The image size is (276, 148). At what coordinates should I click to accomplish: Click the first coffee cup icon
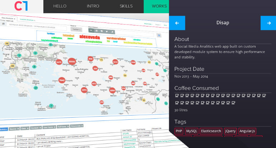(177, 95)
